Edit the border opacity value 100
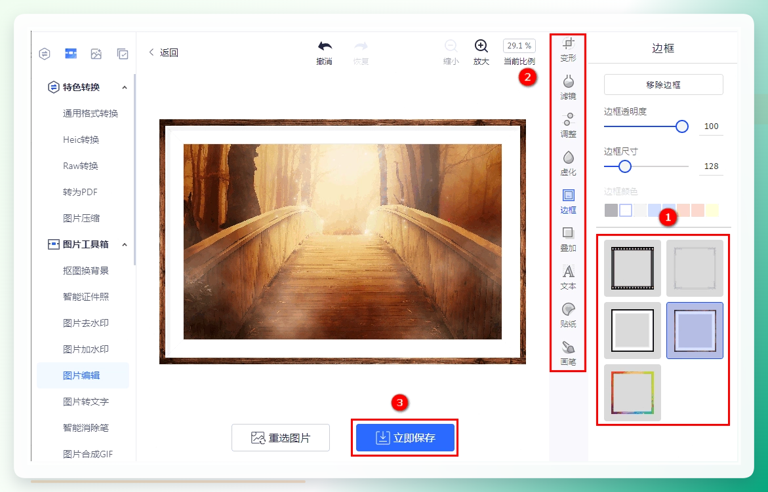The image size is (768, 492). (711, 126)
